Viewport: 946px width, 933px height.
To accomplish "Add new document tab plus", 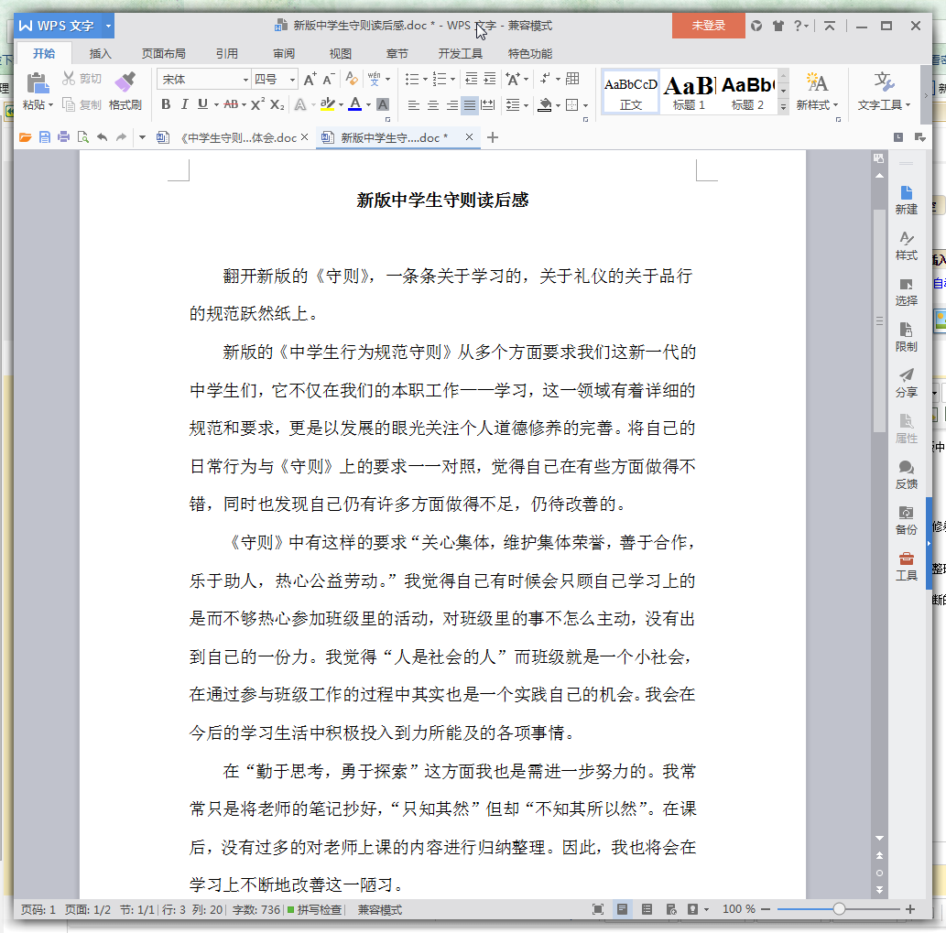I will 493,137.
